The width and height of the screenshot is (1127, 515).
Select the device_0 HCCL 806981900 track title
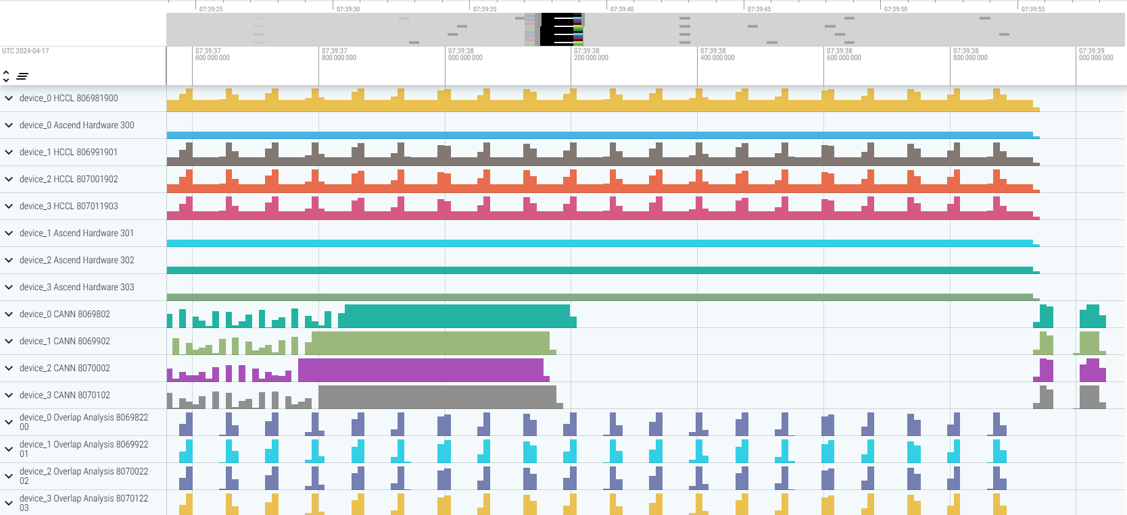tap(69, 99)
